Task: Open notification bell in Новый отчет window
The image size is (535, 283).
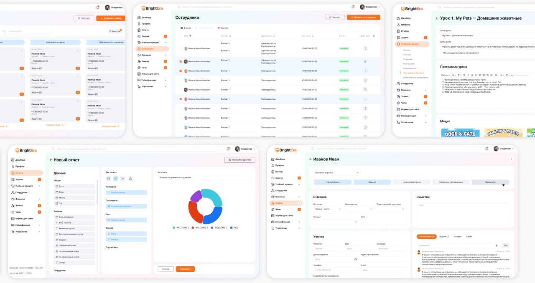Action: [228, 149]
